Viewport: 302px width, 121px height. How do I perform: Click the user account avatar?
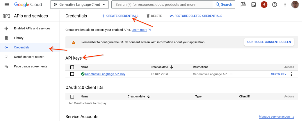[295, 5]
